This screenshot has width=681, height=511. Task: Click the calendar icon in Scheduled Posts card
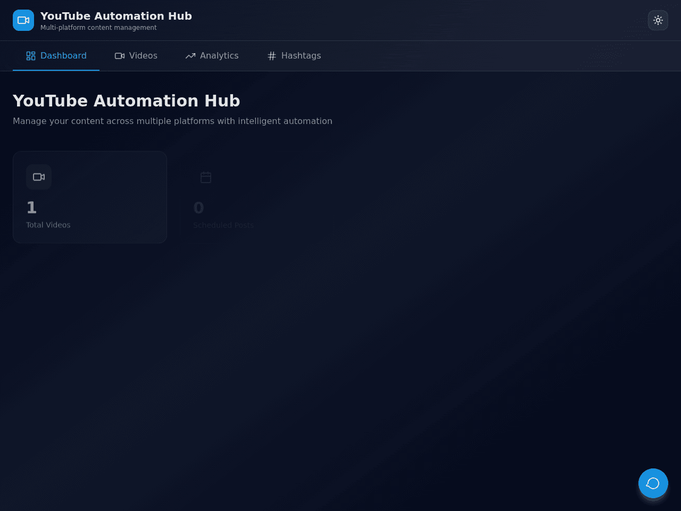click(x=206, y=177)
